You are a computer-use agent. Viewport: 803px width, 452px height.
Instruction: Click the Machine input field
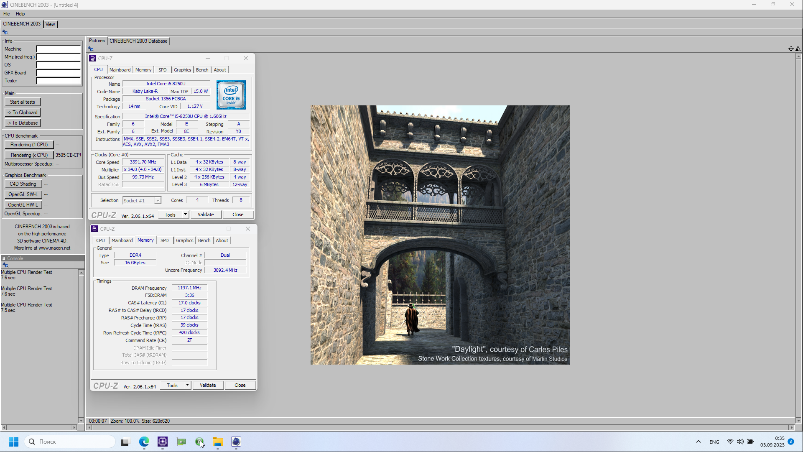(58, 49)
